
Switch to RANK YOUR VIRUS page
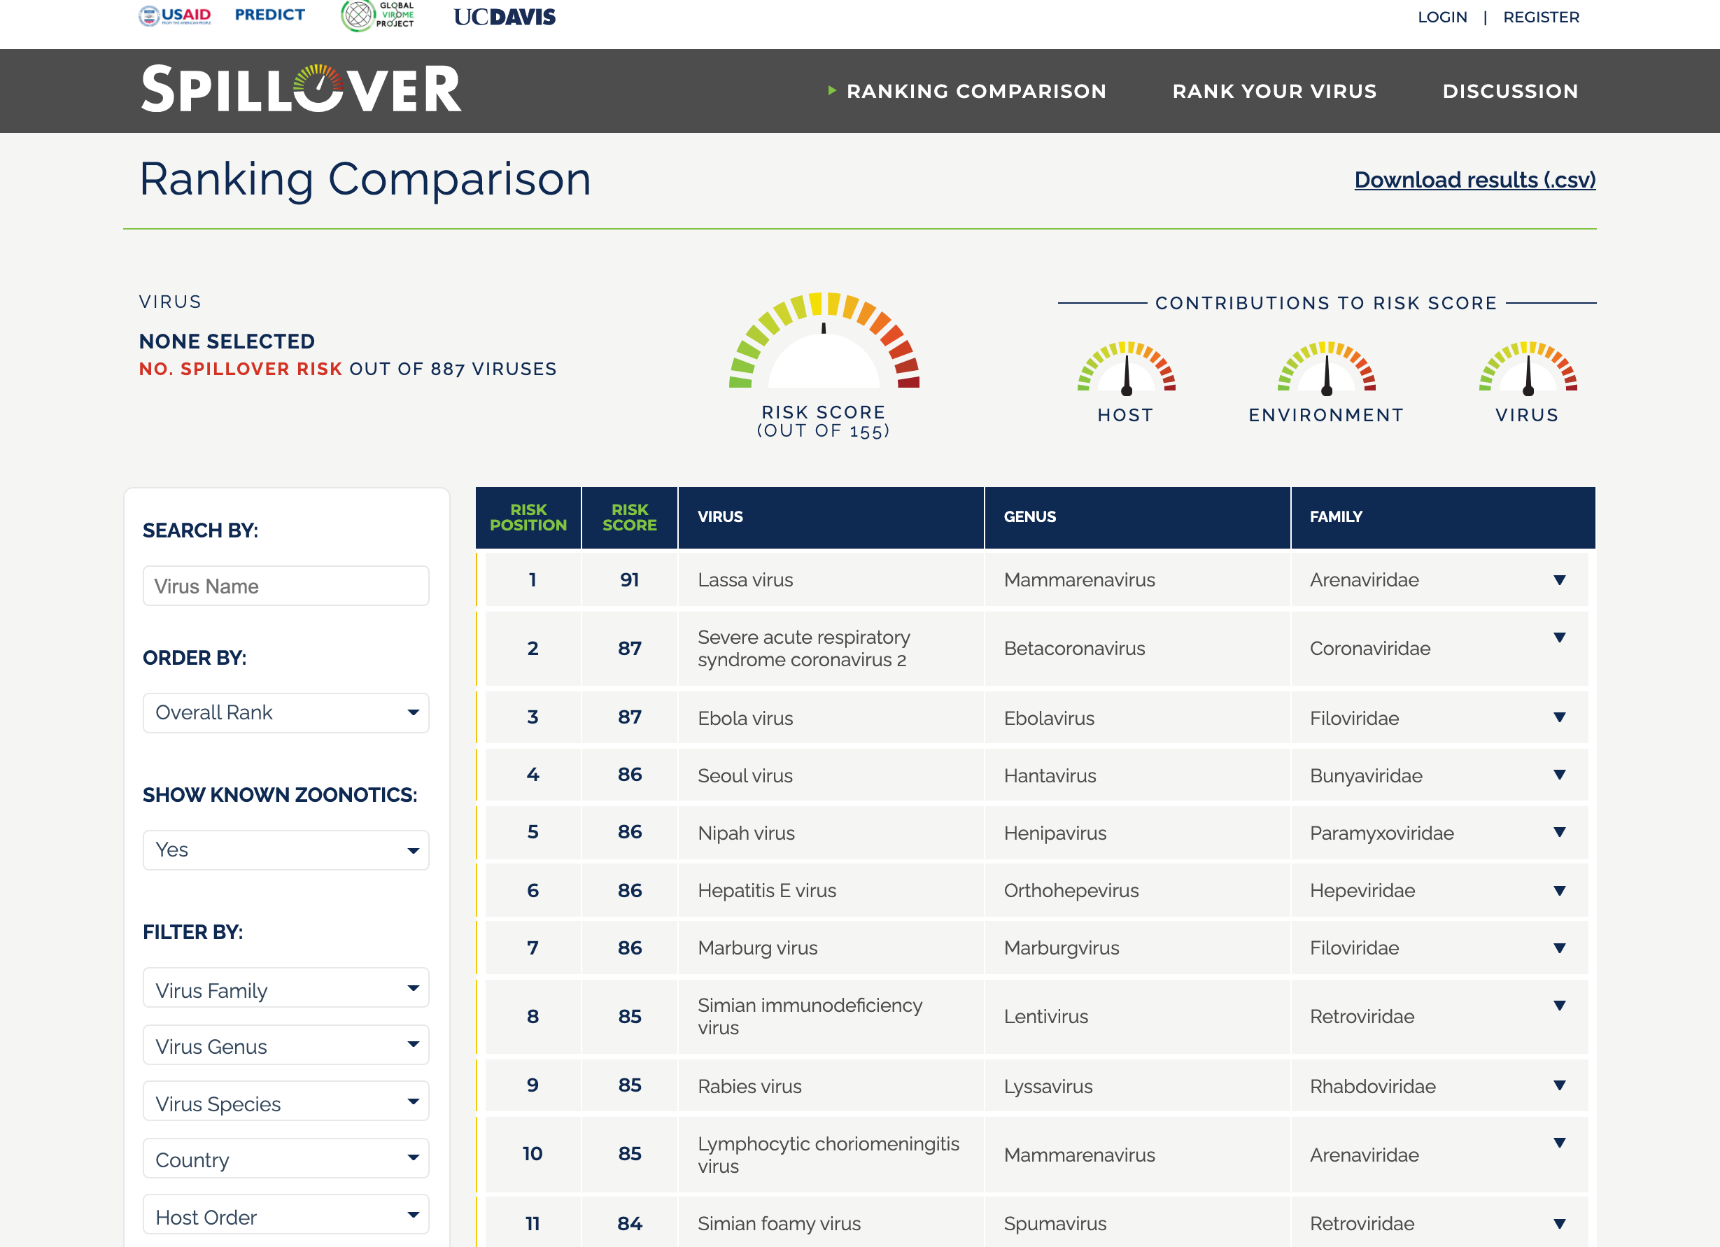click(1274, 91)
